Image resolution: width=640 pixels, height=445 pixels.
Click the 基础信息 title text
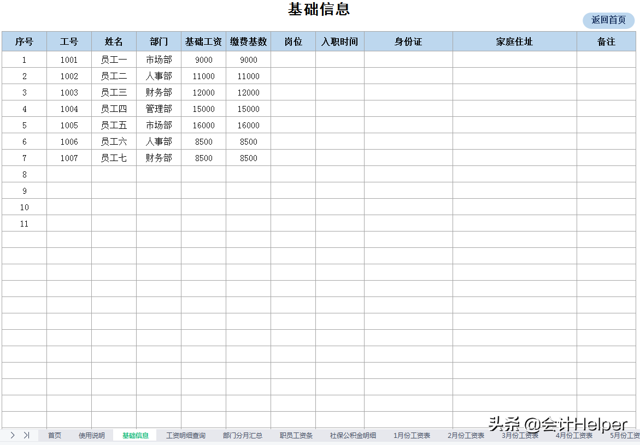319,9
